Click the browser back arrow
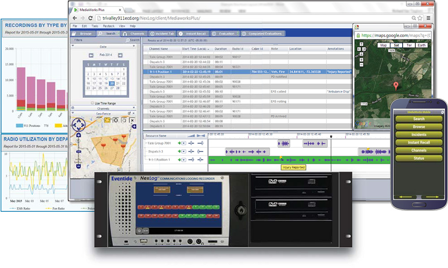Viewport: 448px width, 268px height. click(75, 18)
